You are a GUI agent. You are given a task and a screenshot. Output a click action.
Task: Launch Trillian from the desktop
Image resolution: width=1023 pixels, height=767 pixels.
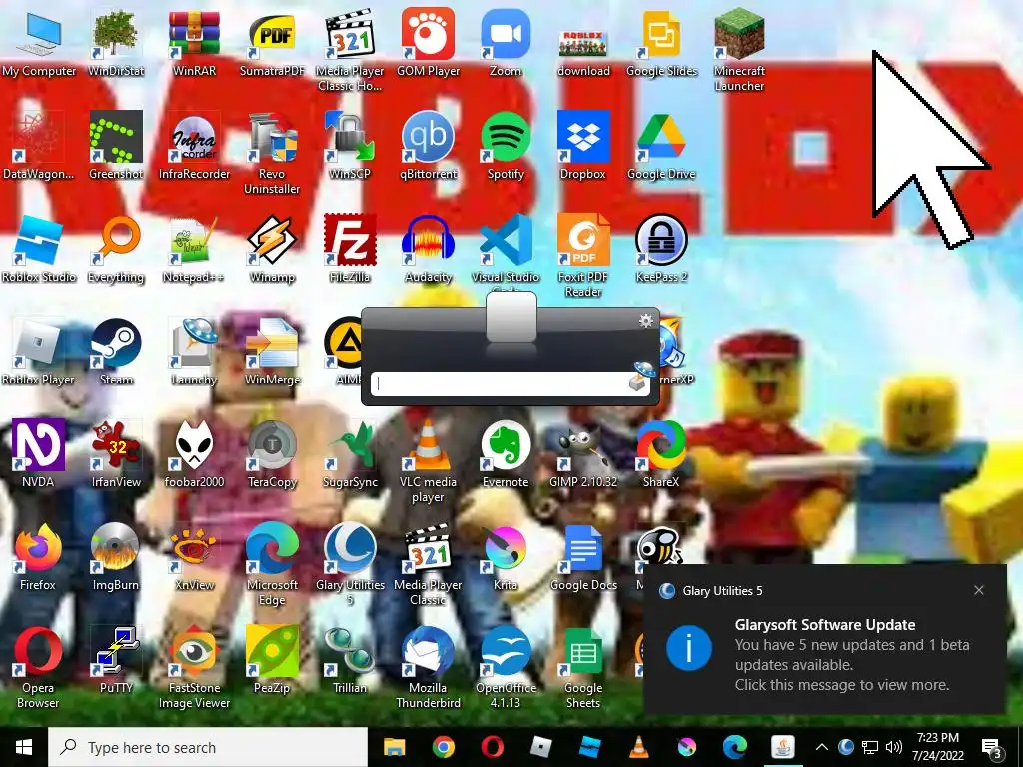tap(350, 660)
